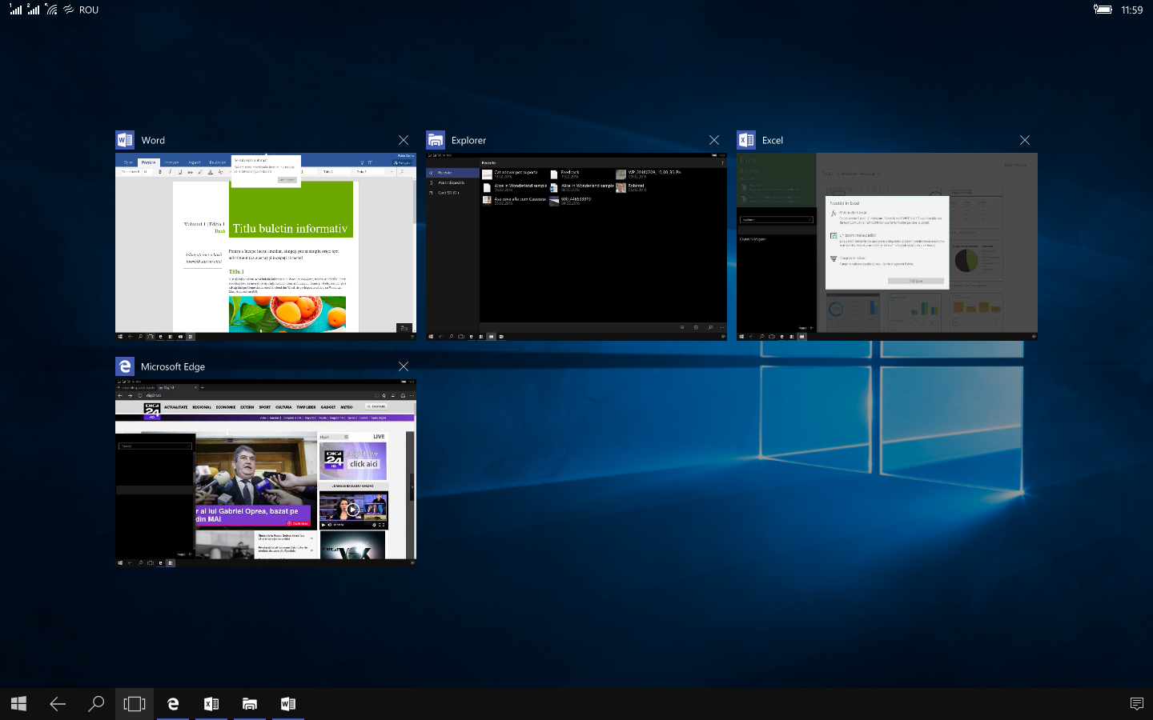Close the Microsoft Edge window in task view
Viewport: 1153px width, 720px height.
click(404, 366)
